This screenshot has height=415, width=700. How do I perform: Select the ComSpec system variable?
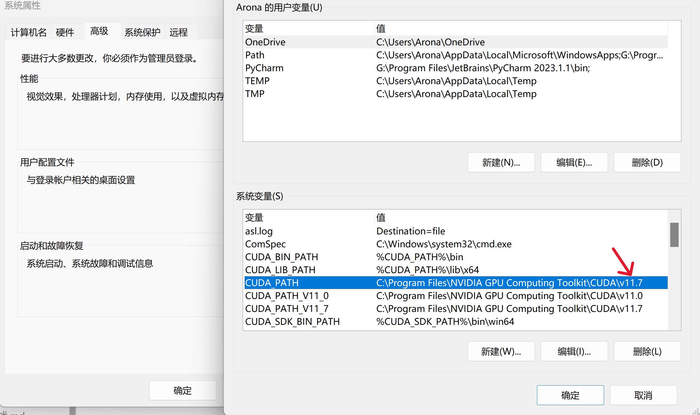(456, 244)
